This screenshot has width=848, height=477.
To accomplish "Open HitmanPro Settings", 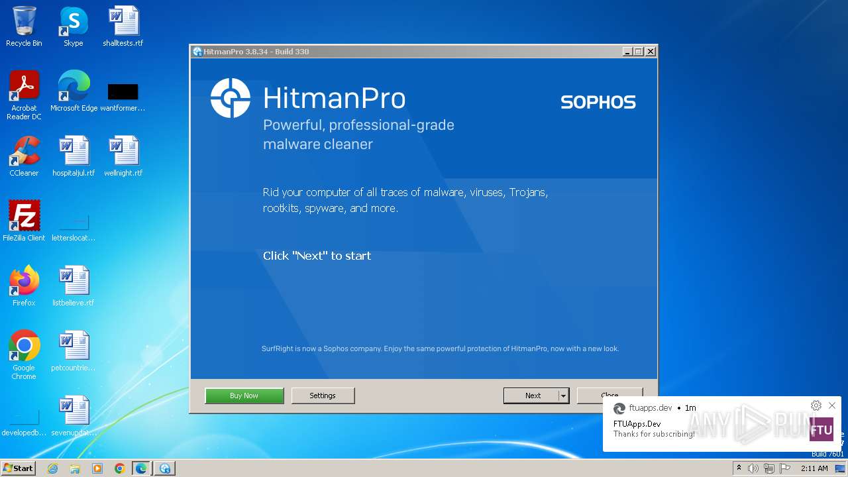I will [323, 396].
